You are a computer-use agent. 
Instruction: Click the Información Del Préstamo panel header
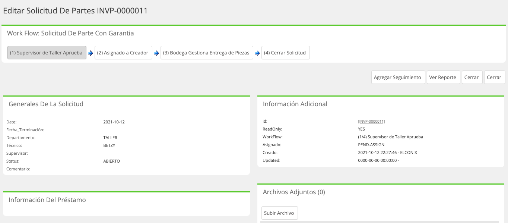coord(47,200)
